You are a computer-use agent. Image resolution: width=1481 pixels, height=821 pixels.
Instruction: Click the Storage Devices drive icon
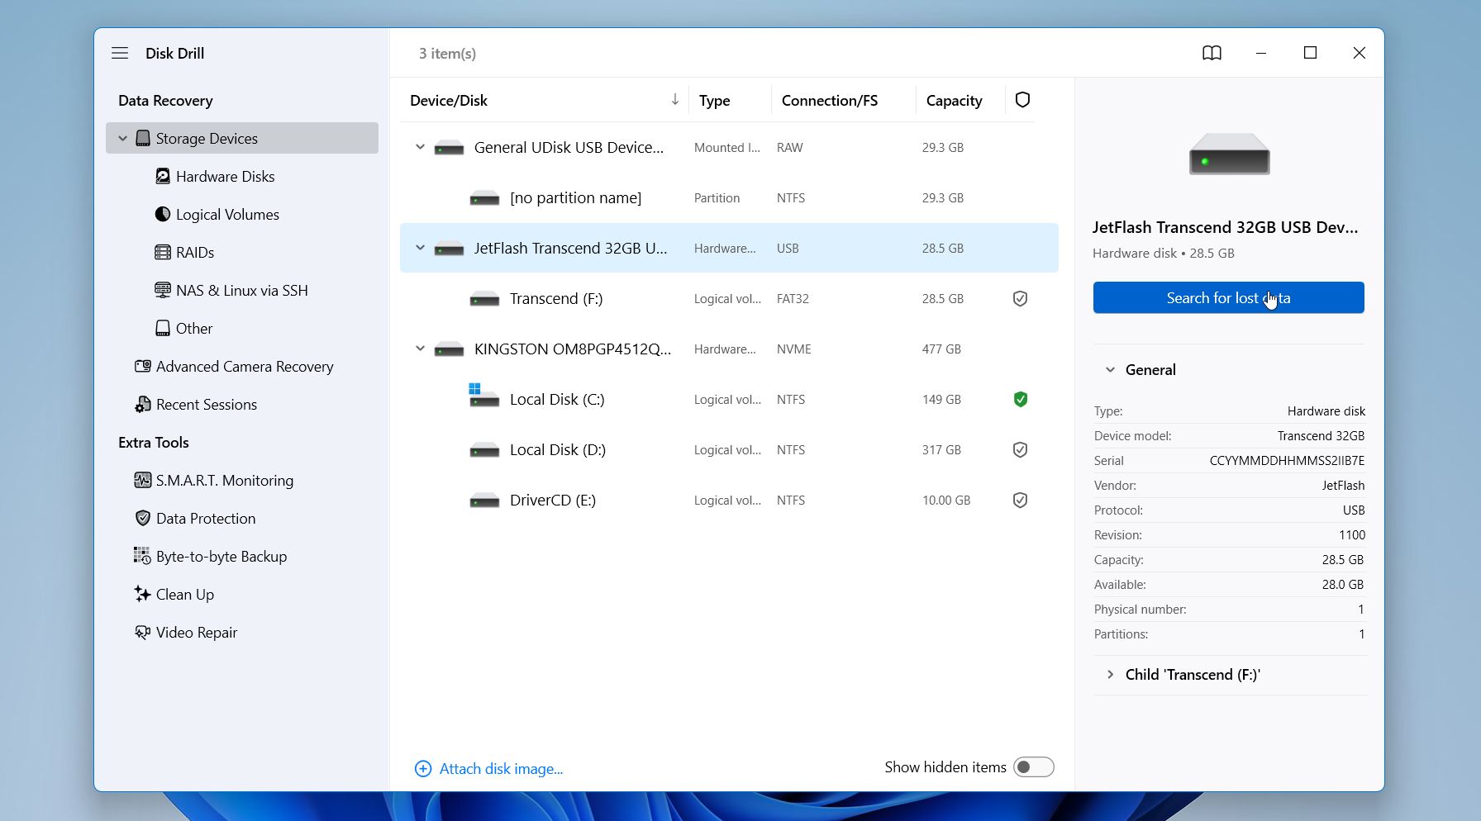(143, 138)
